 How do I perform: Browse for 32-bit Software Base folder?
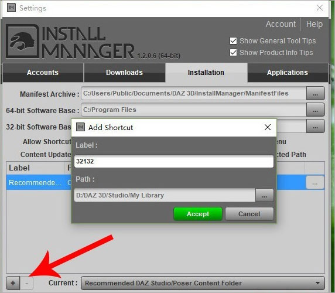315,127
